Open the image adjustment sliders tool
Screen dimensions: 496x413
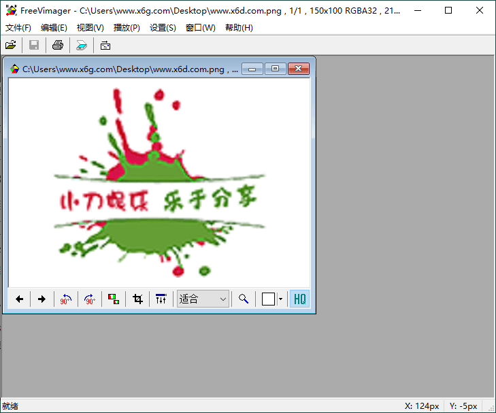click(x=161, y=299)
